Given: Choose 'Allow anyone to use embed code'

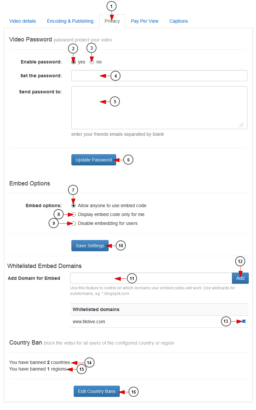Looking at the screenshot, I should click(x=74, y=205).
